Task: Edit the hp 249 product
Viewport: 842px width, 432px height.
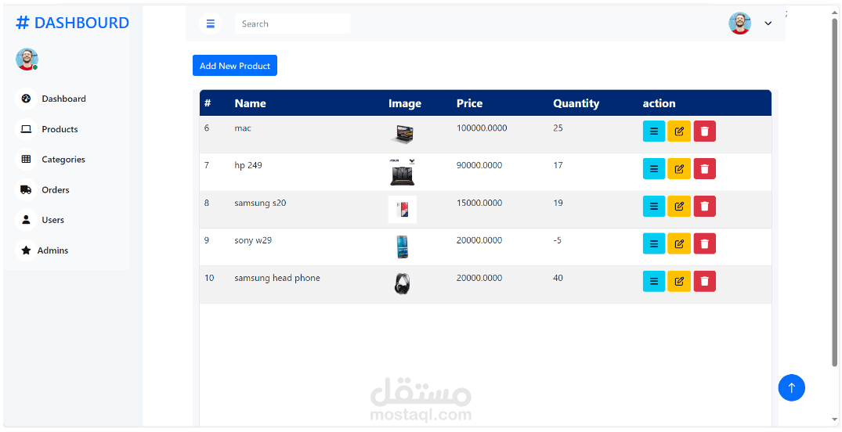Action: click(x=679, y=168)
